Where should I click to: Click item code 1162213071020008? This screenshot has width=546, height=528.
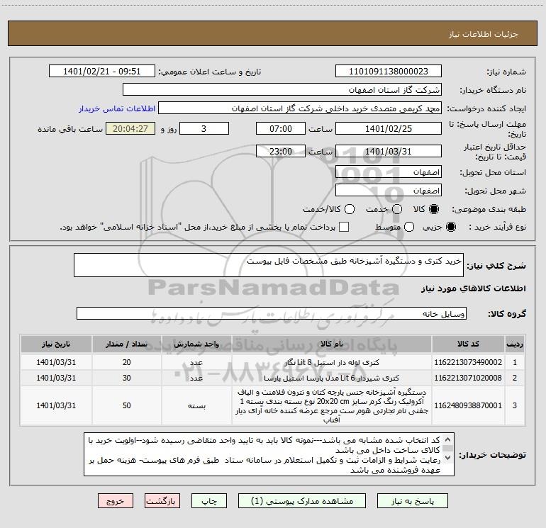click(x=468, y=378)
